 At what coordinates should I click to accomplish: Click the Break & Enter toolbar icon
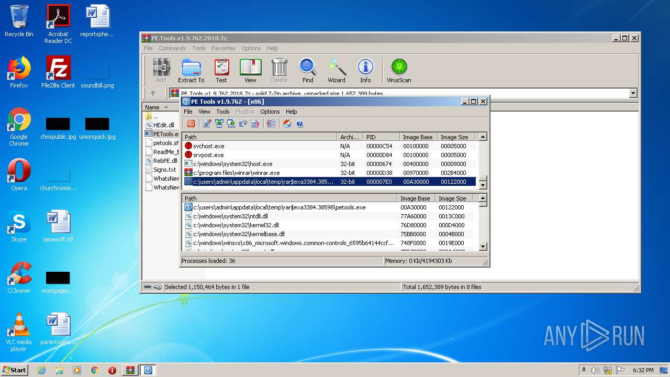[x=219, y=124]
